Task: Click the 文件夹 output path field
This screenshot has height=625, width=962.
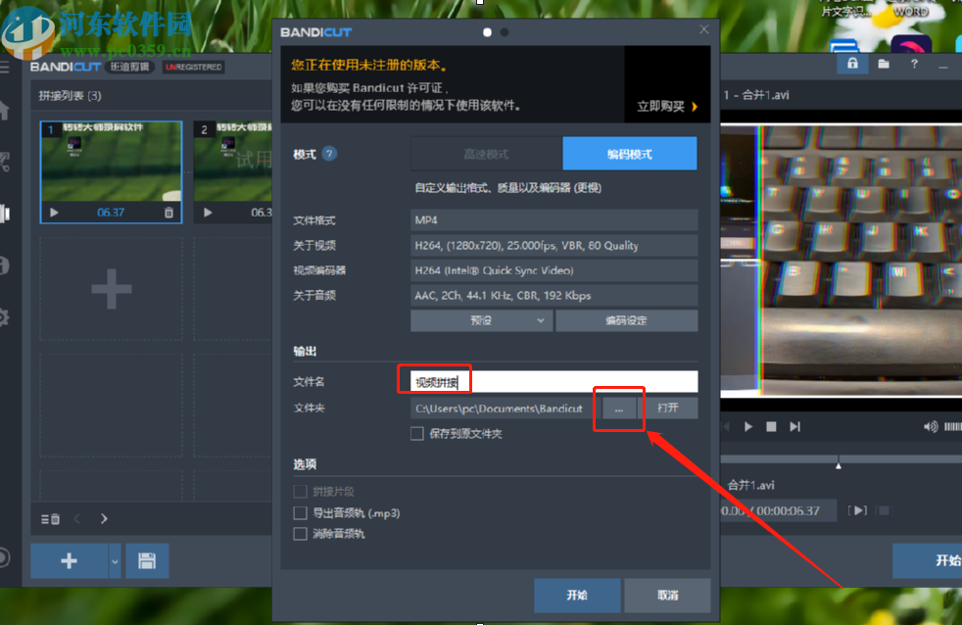Action: tap(505, 408)
